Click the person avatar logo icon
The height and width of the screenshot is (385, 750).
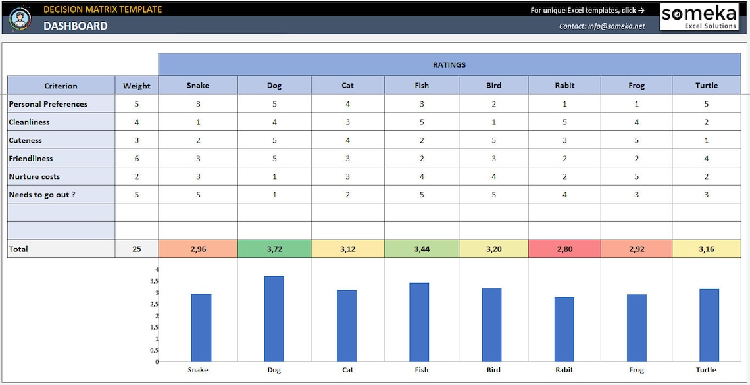click(x=20, y=18)
